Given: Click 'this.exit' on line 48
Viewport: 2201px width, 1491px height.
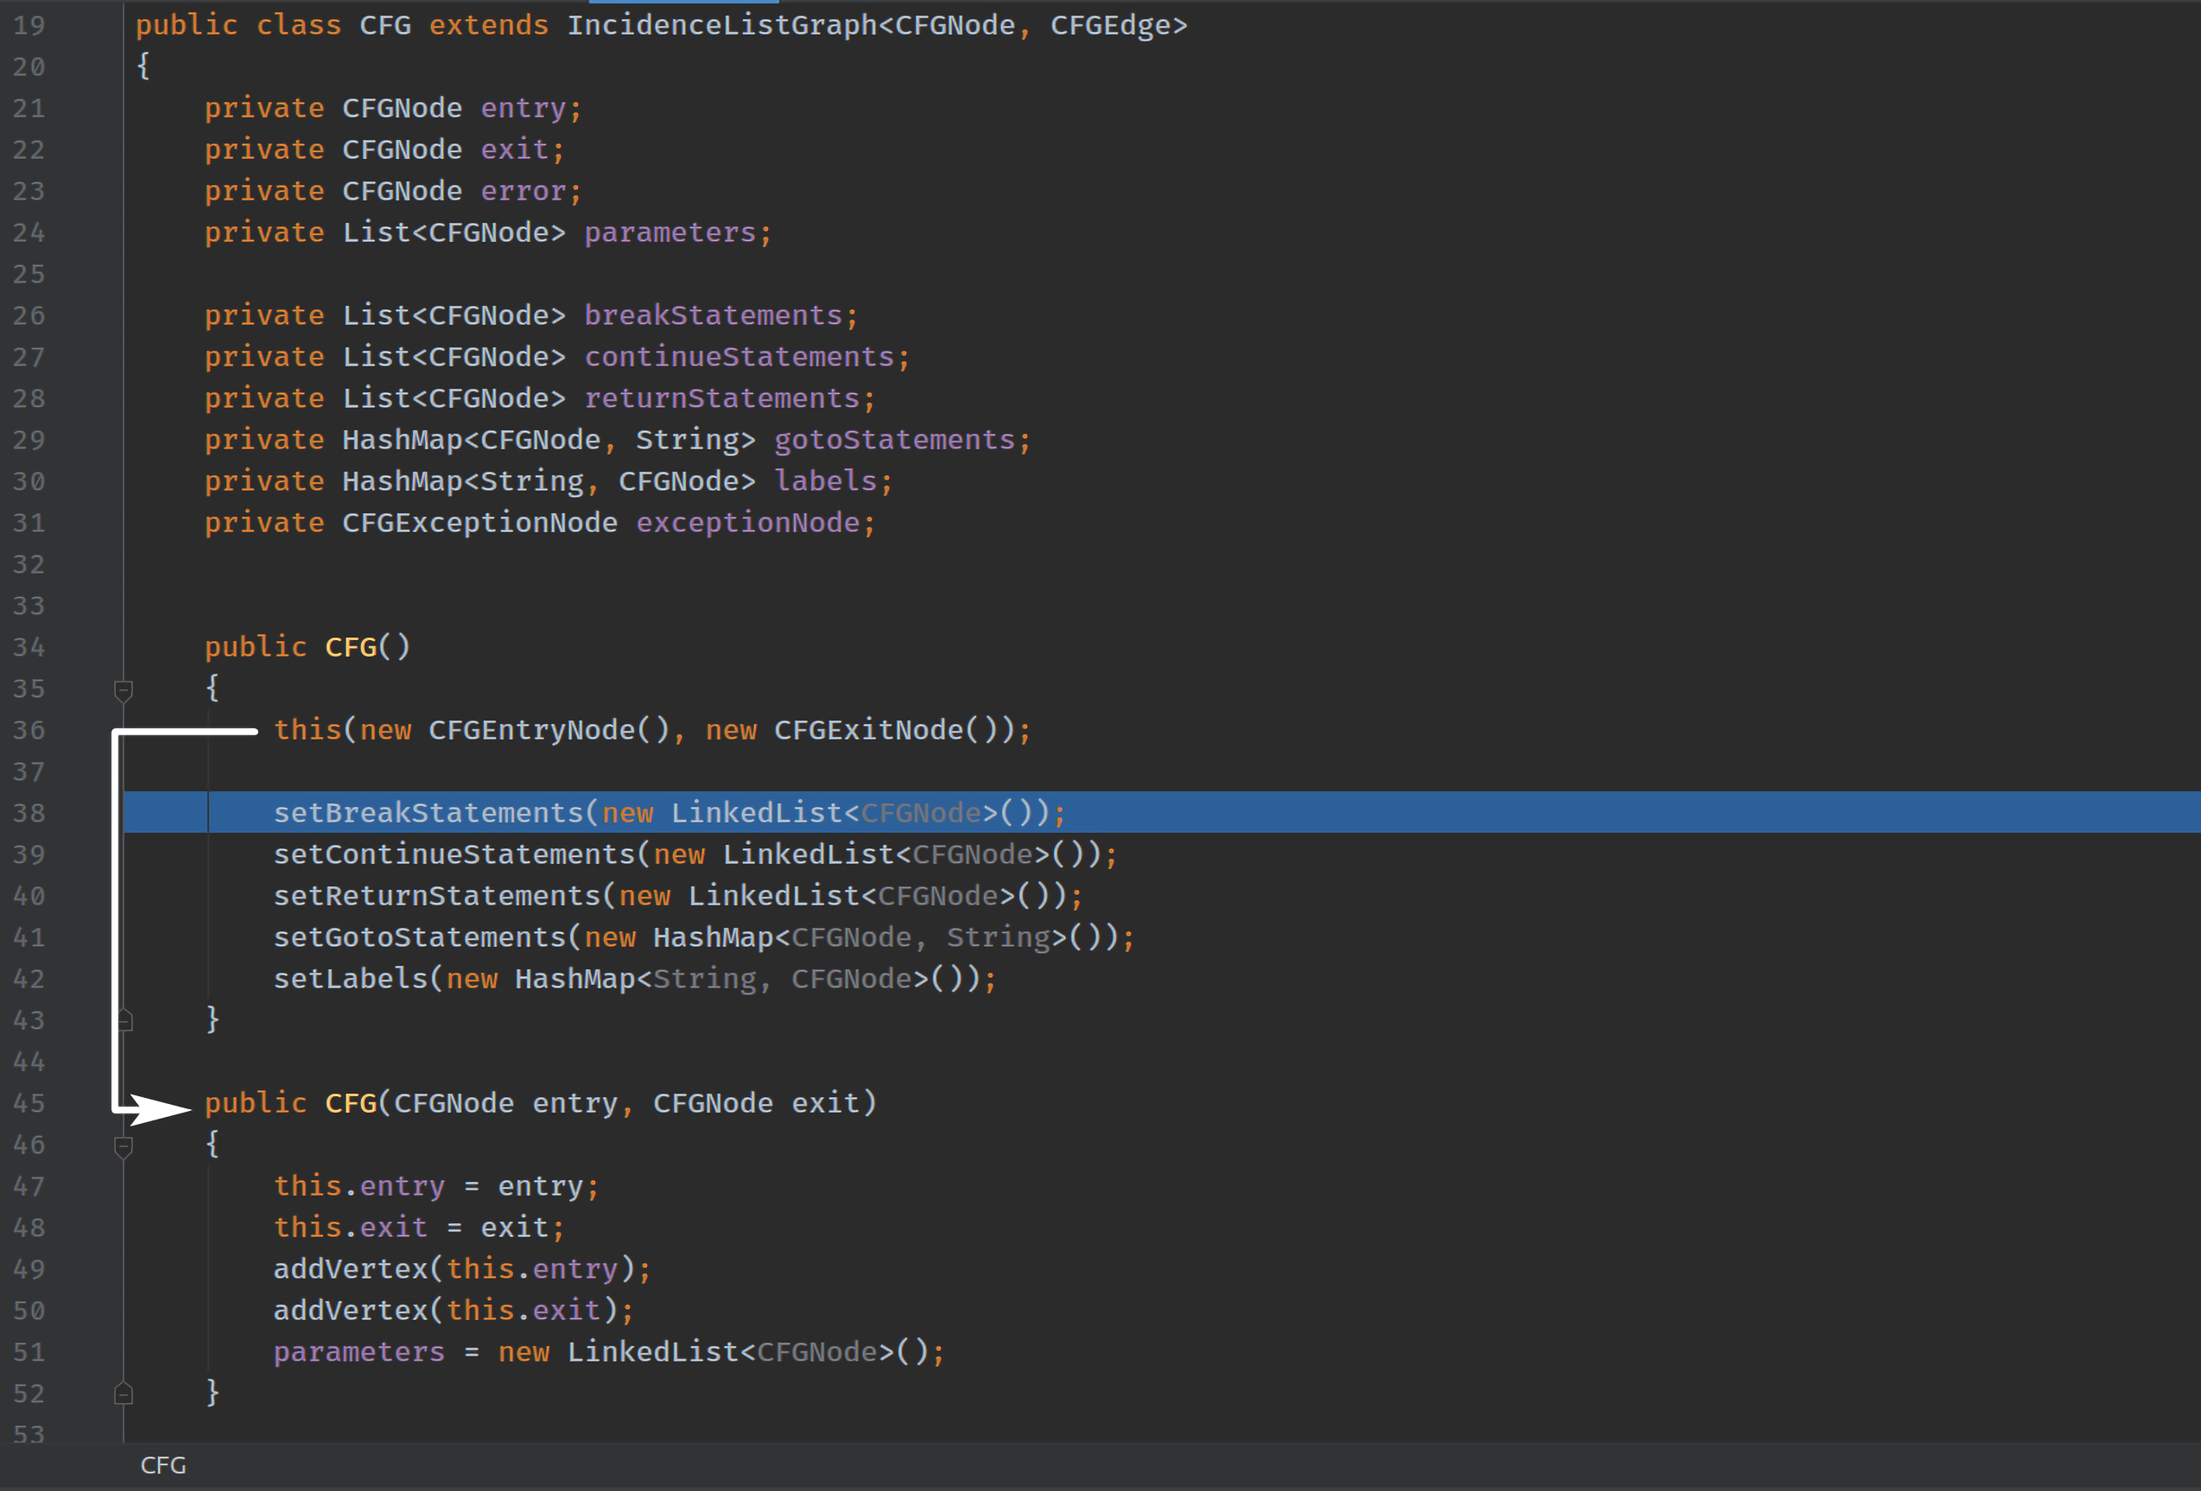Looking at the screenshot, I should pyautogui.click(x=351, y=1228).
